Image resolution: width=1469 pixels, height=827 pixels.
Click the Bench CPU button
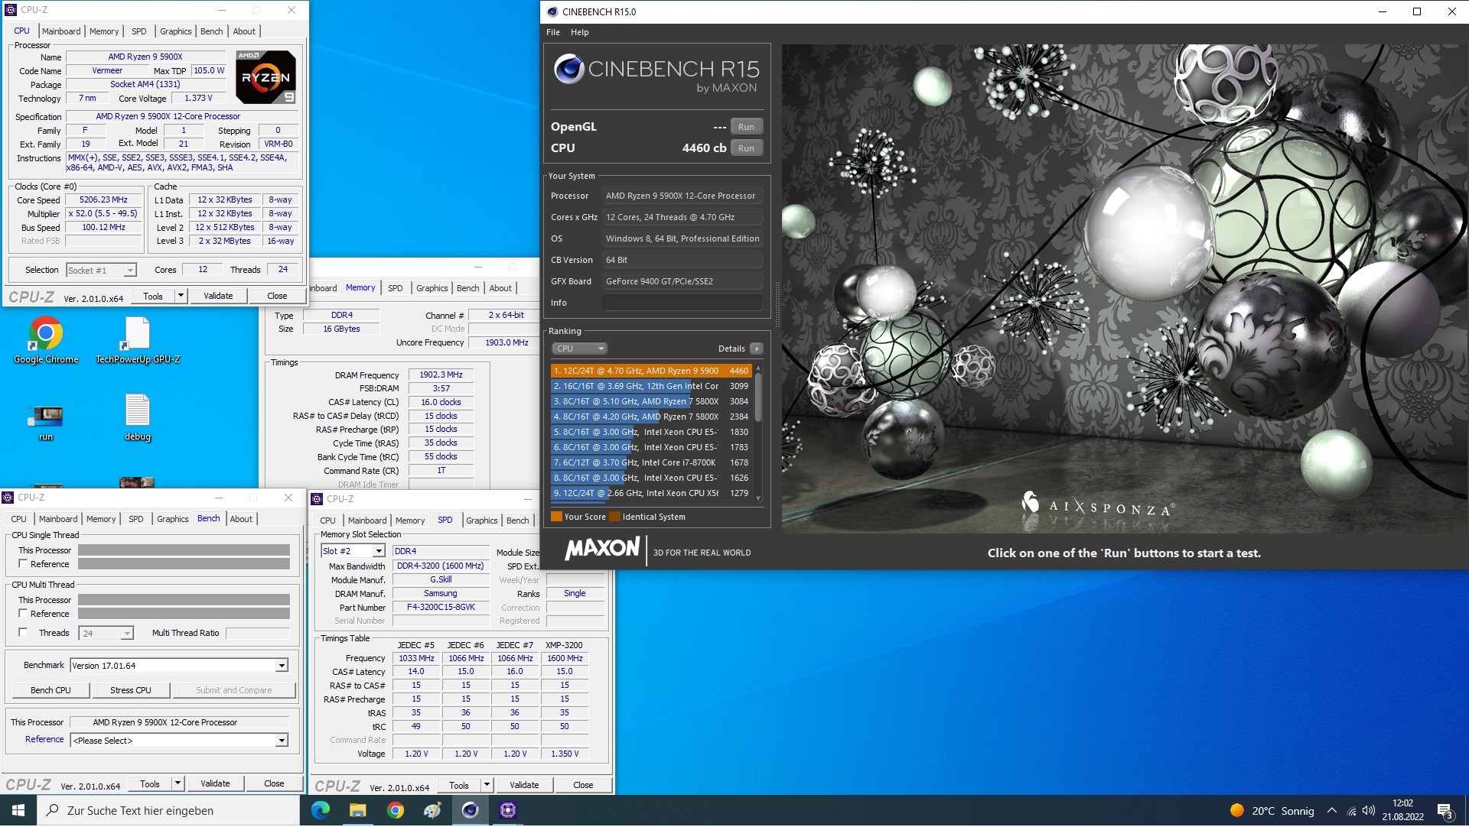pos(50,690)
